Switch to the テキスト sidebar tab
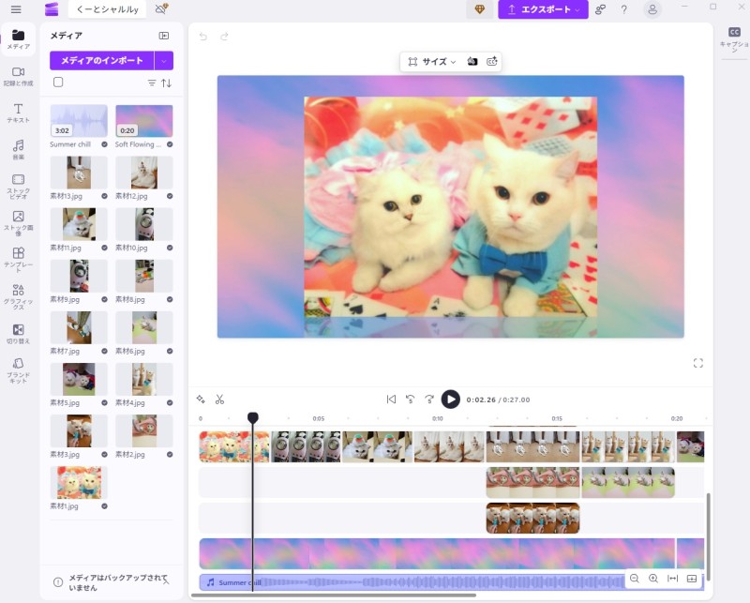Image resolution: width=750 pixels, height=603 pixels. point(18,113)
